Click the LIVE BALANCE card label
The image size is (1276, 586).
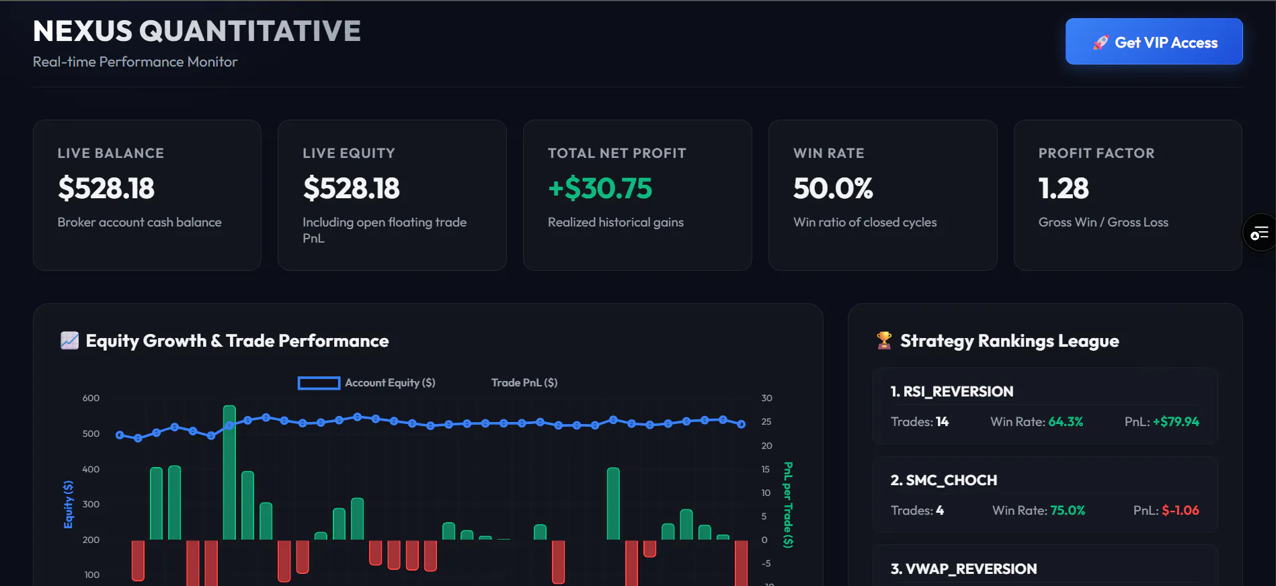[111, 153]
